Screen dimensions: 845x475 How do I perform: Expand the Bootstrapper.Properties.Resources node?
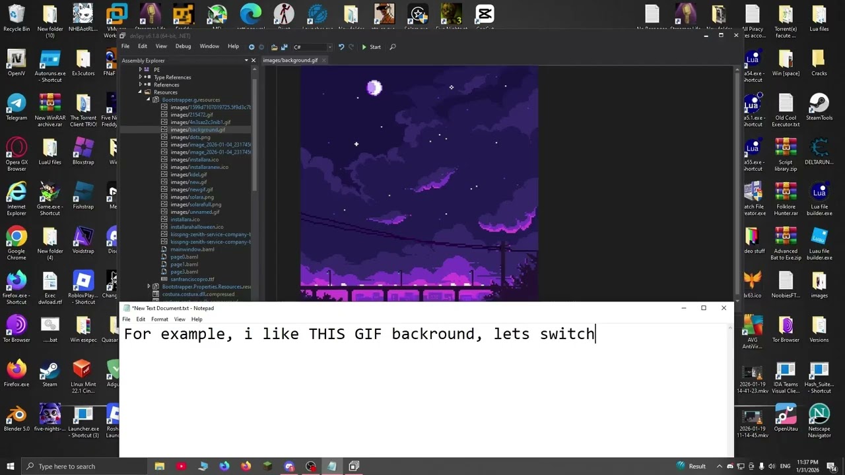point(149,287)
